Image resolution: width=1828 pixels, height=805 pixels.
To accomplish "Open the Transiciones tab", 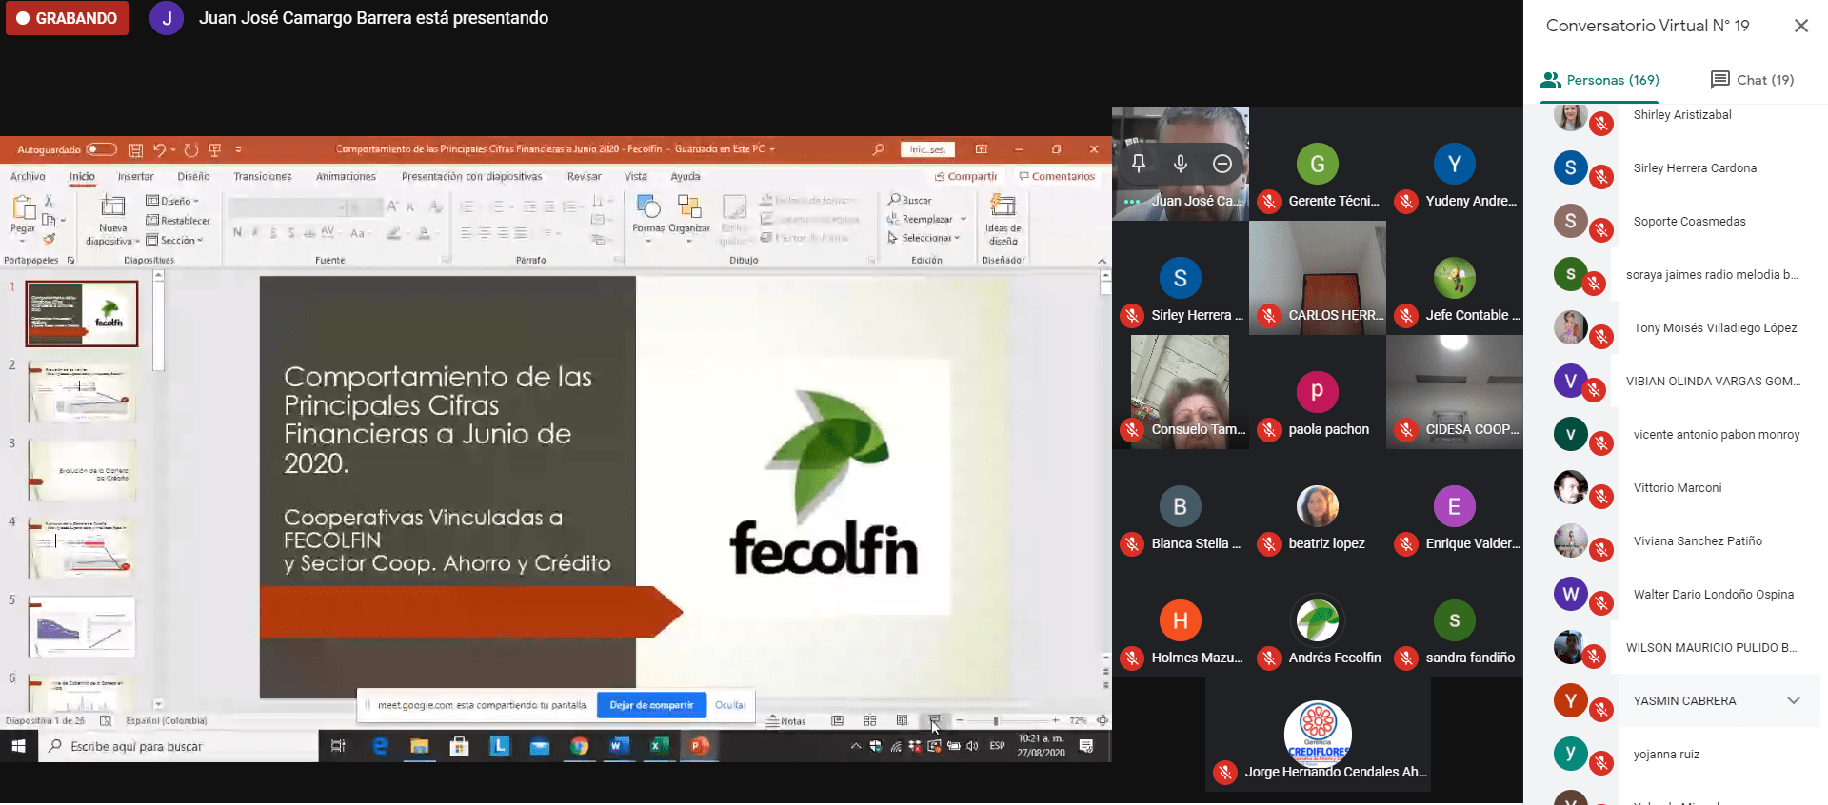I will 263,176.
